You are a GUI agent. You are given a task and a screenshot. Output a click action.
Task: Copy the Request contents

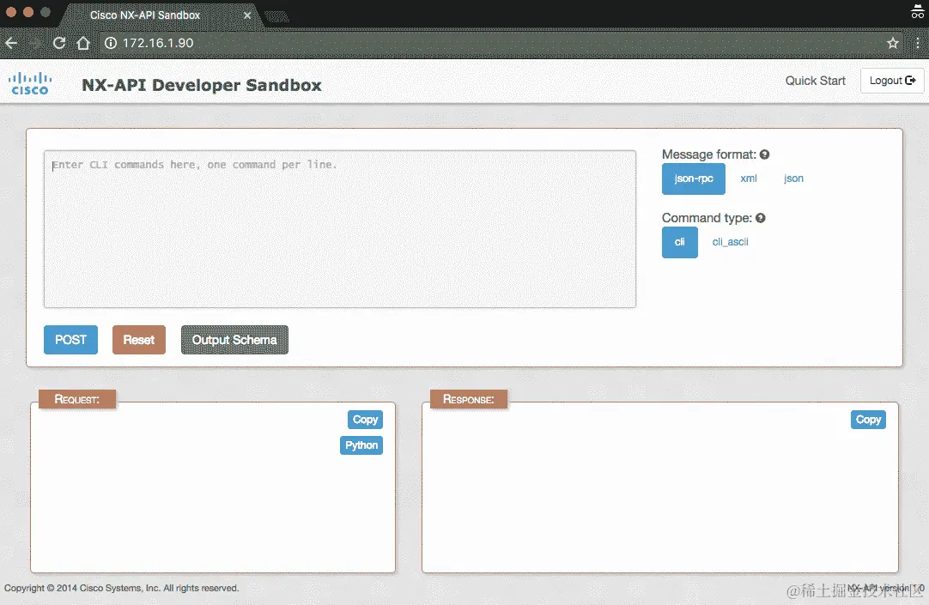pyautogui.click(x=365, y=420)
